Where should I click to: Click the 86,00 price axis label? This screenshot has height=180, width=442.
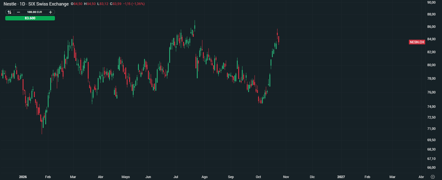pyautogui.click(x=431, y=27)
